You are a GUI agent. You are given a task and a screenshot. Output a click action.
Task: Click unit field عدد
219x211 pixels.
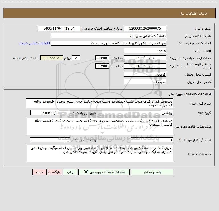(x=50, y=140)
